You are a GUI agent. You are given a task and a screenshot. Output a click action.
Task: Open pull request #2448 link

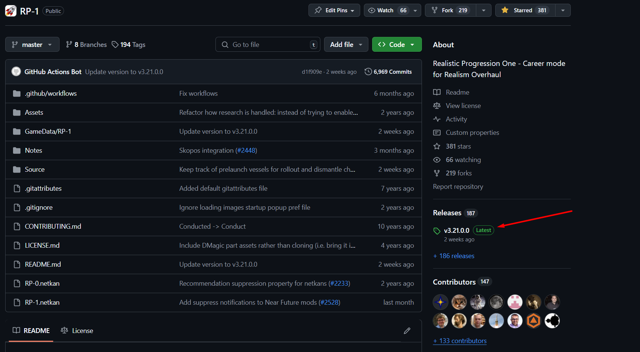[x=246, y=150]
